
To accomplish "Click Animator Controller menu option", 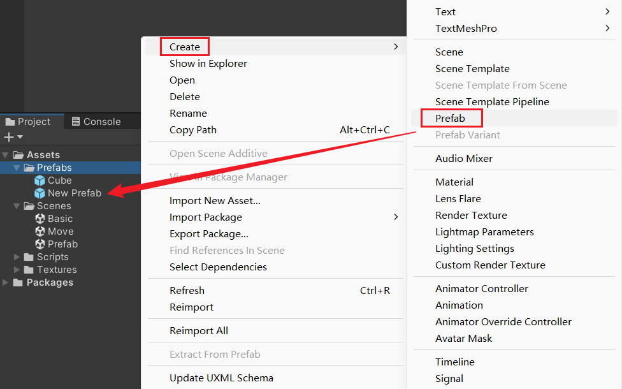I will pos(481,289).
